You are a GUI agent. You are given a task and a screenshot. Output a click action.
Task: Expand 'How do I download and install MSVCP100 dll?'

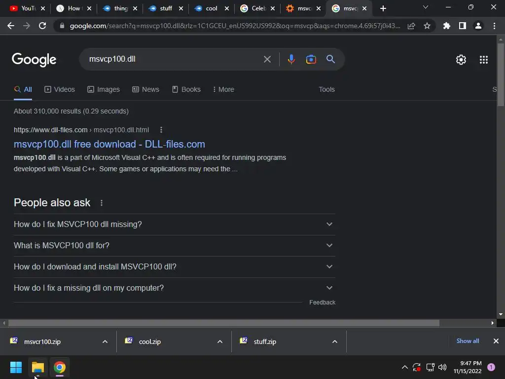(174, 267)
